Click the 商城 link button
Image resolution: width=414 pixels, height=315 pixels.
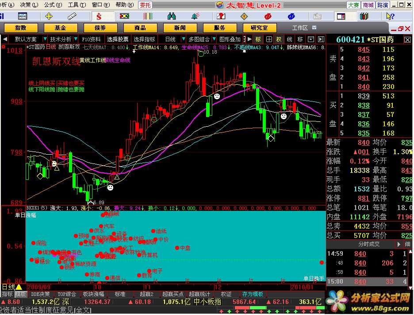click(x=368, y=5)
